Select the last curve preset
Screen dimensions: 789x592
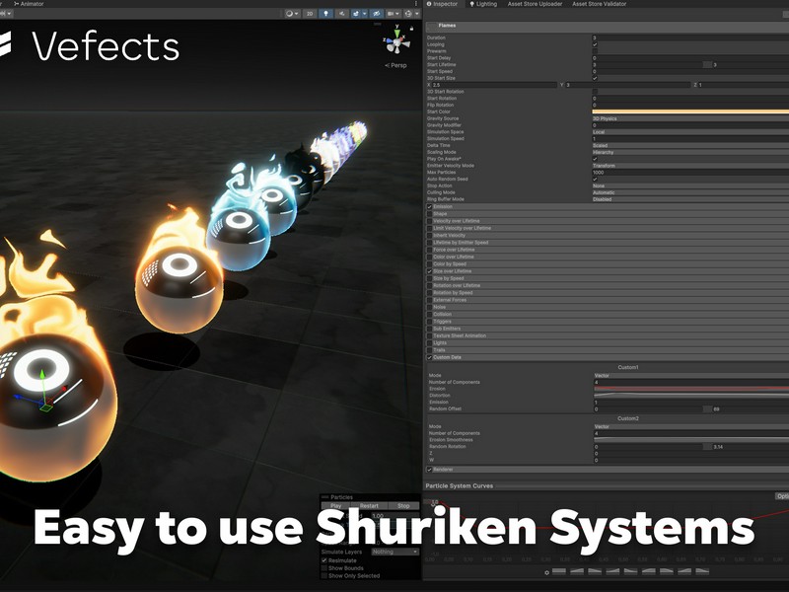(702, 571)
